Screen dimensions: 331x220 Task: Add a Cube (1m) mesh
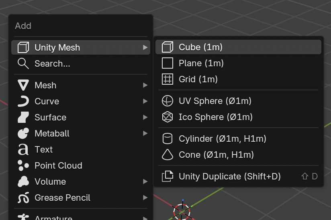click(x=238, y=47)
